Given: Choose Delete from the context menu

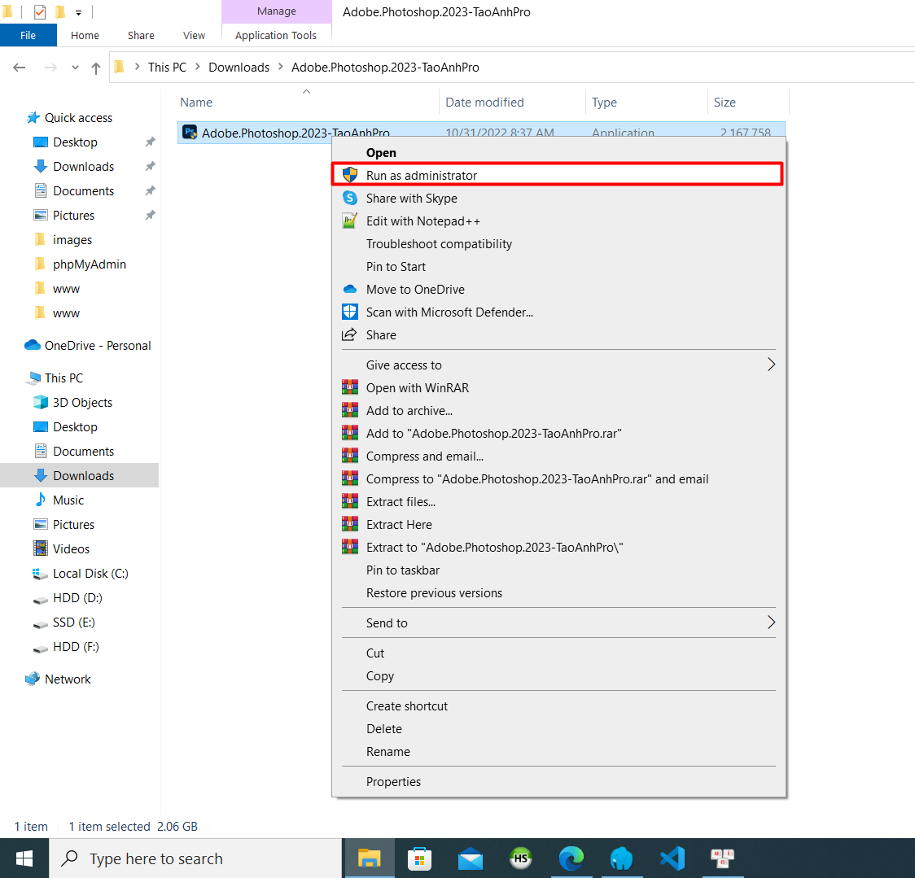Looking at the screenshot, I should click(558, 728).
